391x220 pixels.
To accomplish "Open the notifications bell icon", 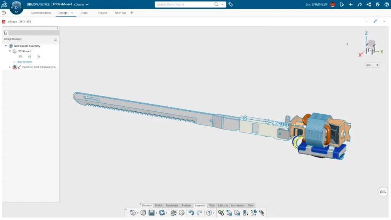I will (342, 5).
